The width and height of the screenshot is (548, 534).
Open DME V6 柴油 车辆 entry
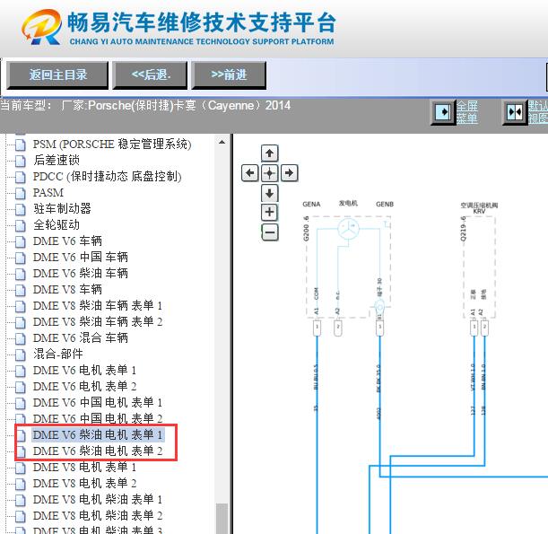81,273
